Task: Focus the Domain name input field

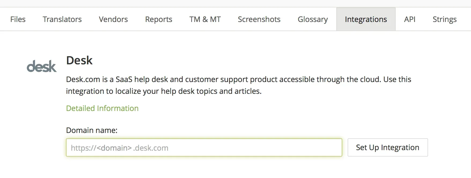Action: [x=241, y=148]
